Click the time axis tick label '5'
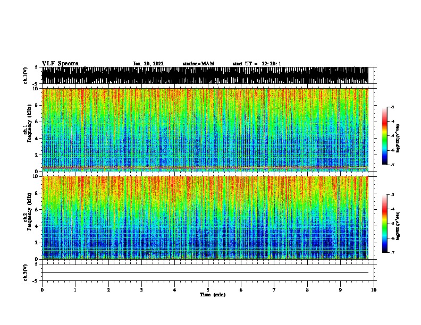421x325 pixels. coord(208,290)
